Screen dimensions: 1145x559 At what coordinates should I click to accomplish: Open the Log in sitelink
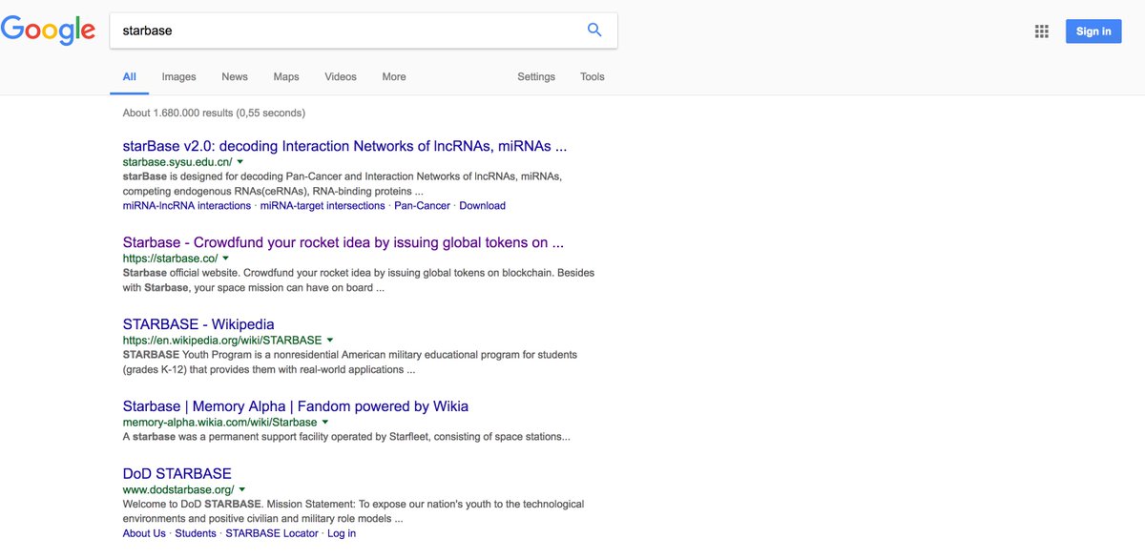pyautogui.click(x=342, y=533)
